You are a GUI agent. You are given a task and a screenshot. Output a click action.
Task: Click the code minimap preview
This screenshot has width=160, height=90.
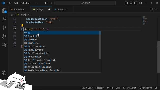coord(145,21)
